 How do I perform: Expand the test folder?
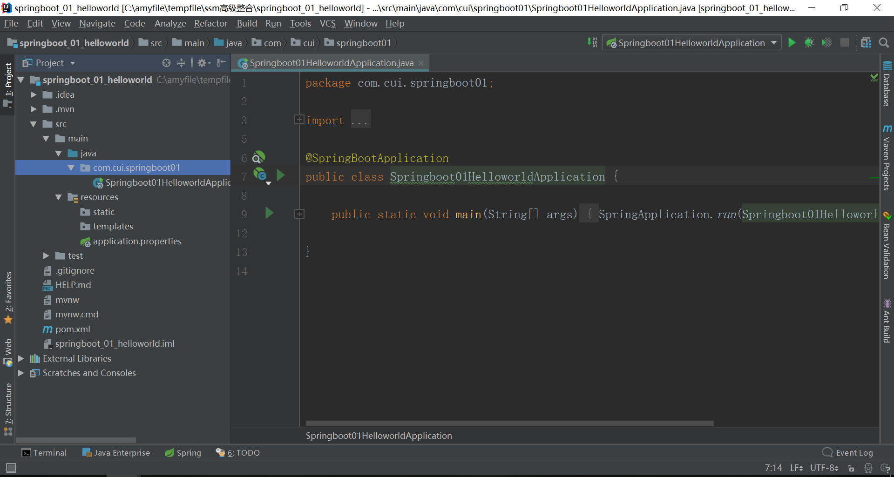pyautogui.click(x=46, y=256)
